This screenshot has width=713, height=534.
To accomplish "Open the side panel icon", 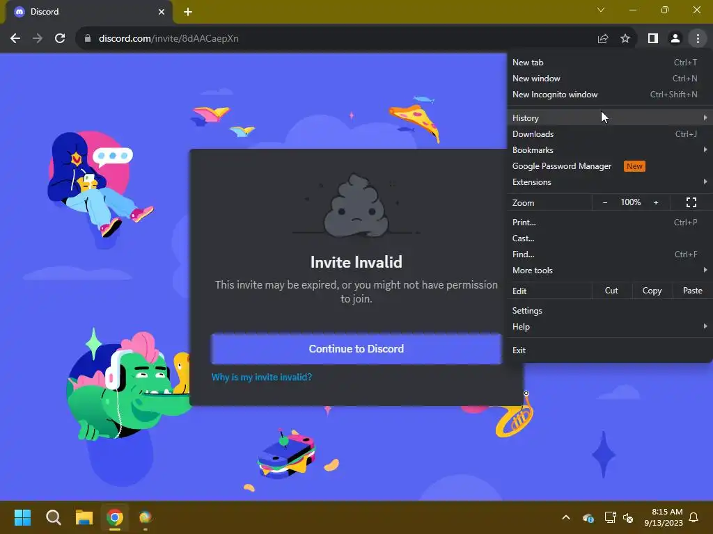I will pyautogui.click(x=653, y=39).
